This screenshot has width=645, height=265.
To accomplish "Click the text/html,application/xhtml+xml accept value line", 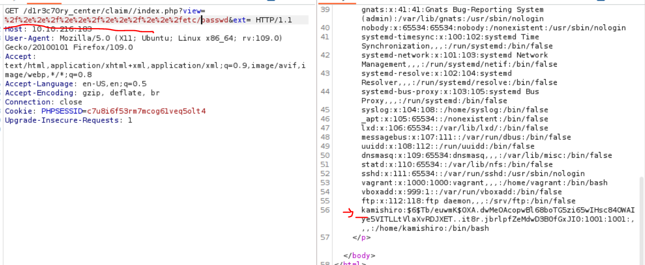I will pos(155,66).
